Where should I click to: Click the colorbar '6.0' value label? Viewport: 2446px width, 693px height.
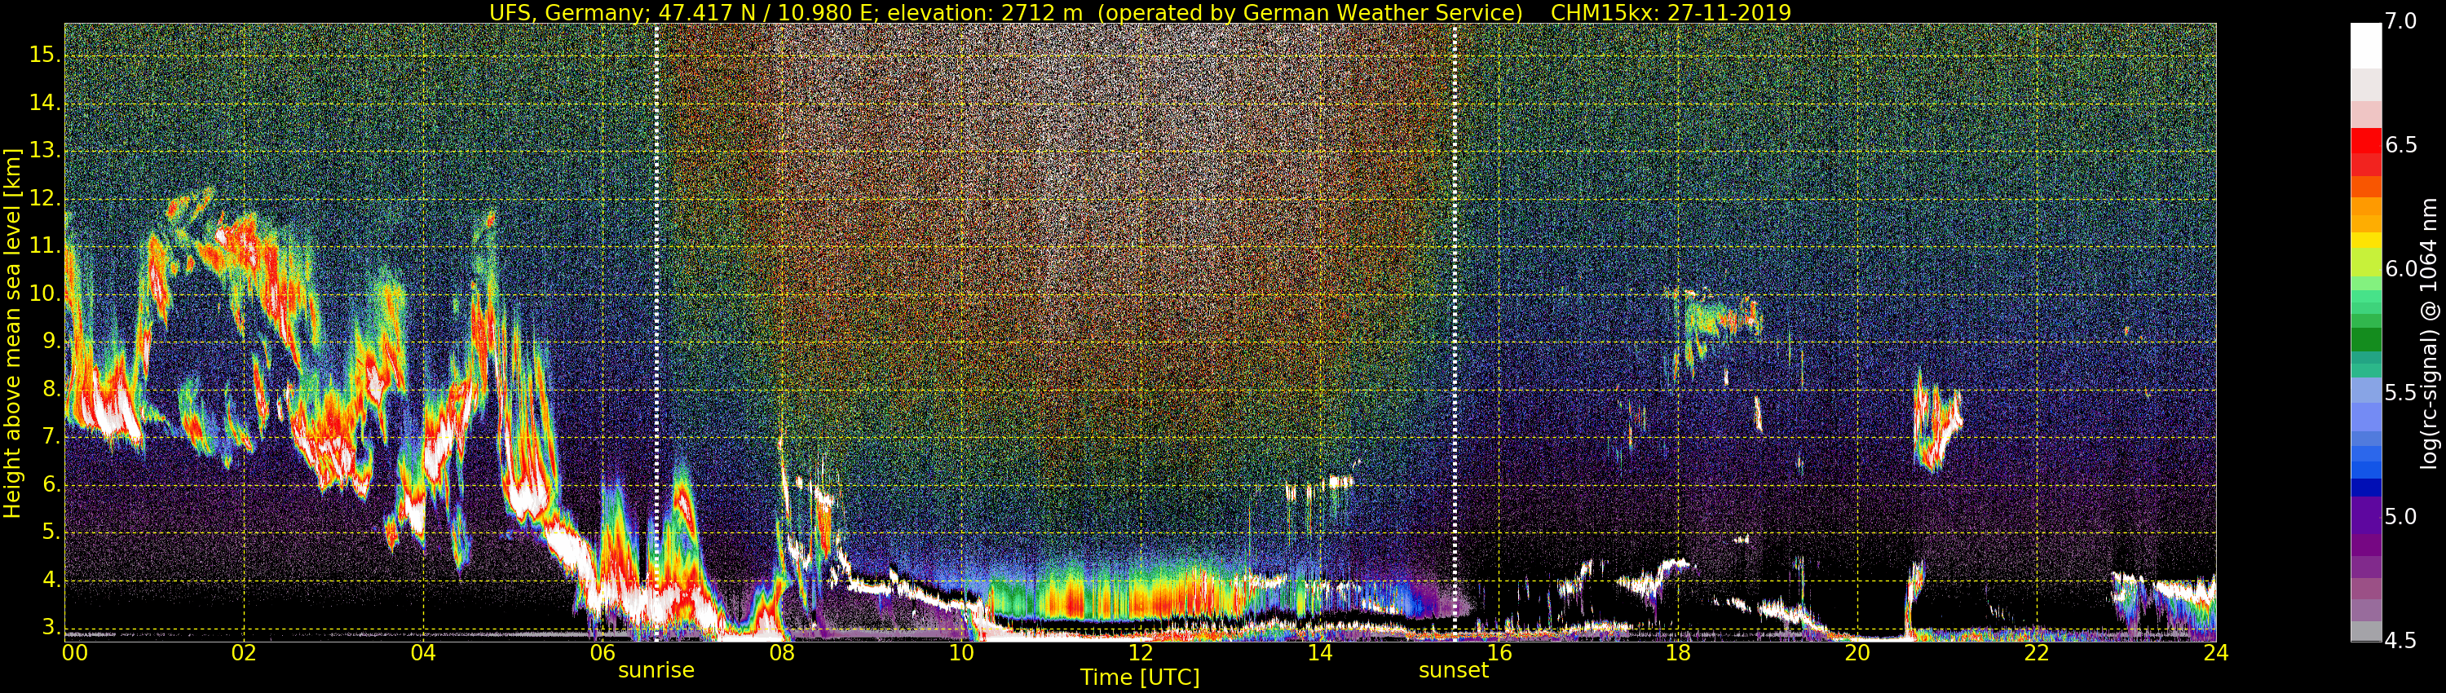point(2401,270)
